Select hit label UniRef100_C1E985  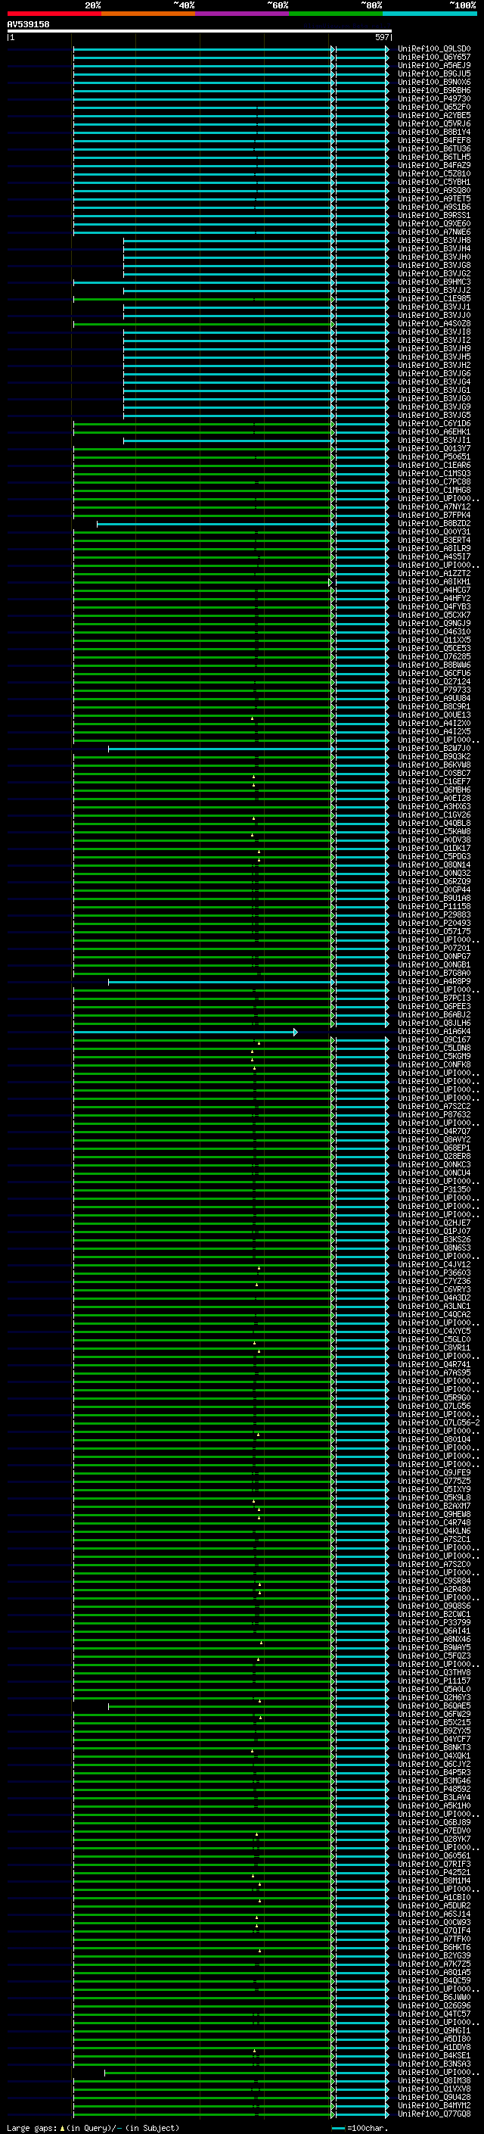pos(433,299)
